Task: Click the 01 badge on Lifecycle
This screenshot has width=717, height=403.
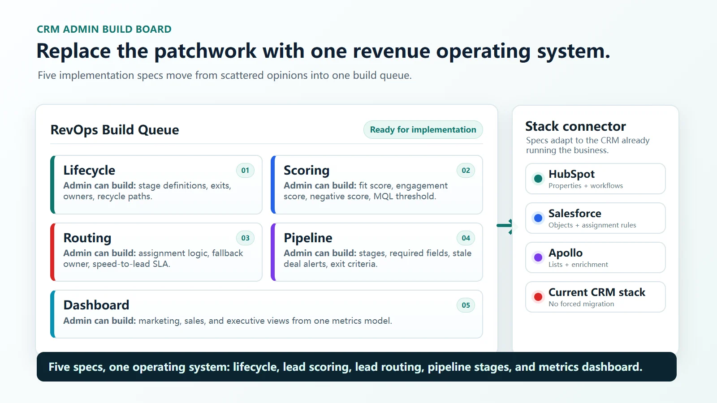Action: point(245,170)
